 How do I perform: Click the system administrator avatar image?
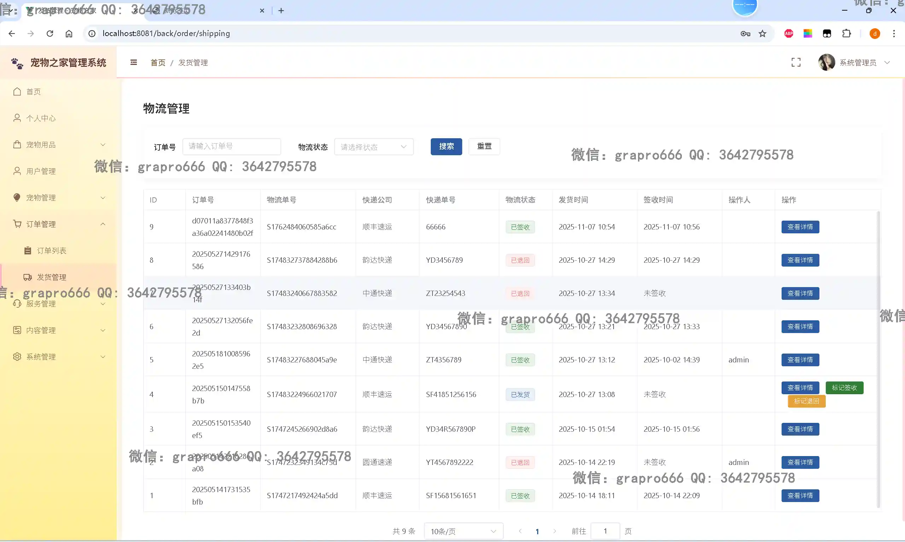[826, 63]
